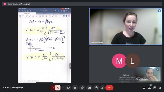Click the meeting code oqq-dgft-yjx

18,88
